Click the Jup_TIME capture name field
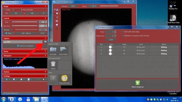Image resolution: width=182 pixels, height=102 pixels. (x=23, y=42)
